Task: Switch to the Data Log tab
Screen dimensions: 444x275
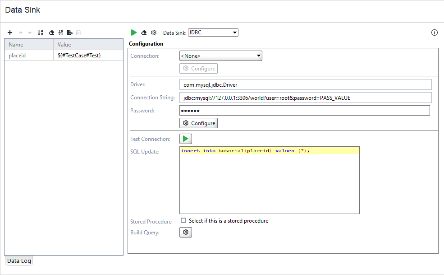Action: point(18,261)
